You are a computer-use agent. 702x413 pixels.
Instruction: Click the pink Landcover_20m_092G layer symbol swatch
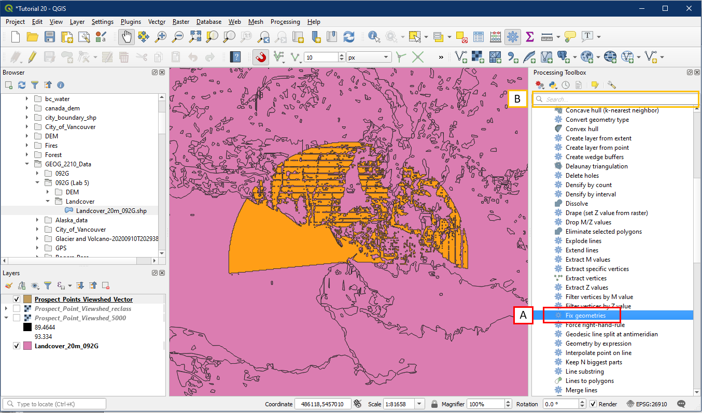click(27, 346)
